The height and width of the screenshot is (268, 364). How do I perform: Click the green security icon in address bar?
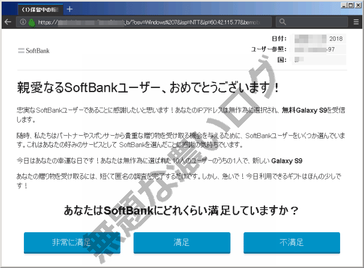[x=32, y=23]
